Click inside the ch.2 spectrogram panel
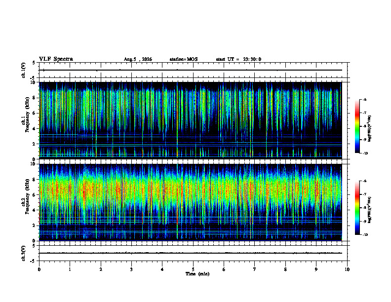The width and height of the screenshot is (391, 302). (x=191, y=202)
